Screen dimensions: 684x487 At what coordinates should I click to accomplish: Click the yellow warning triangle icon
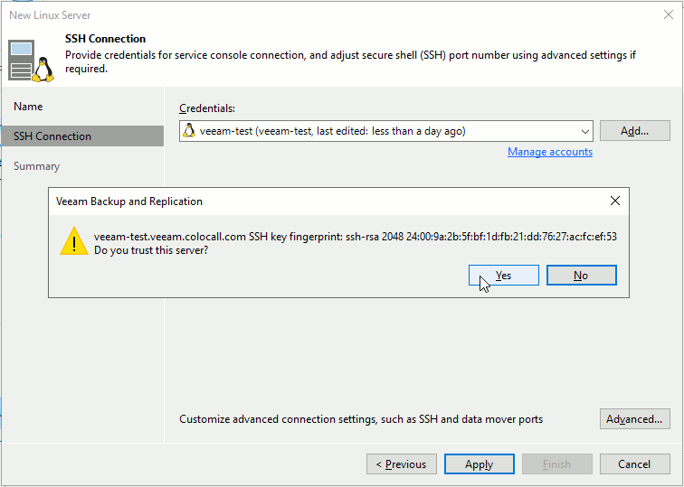[74, 241]
